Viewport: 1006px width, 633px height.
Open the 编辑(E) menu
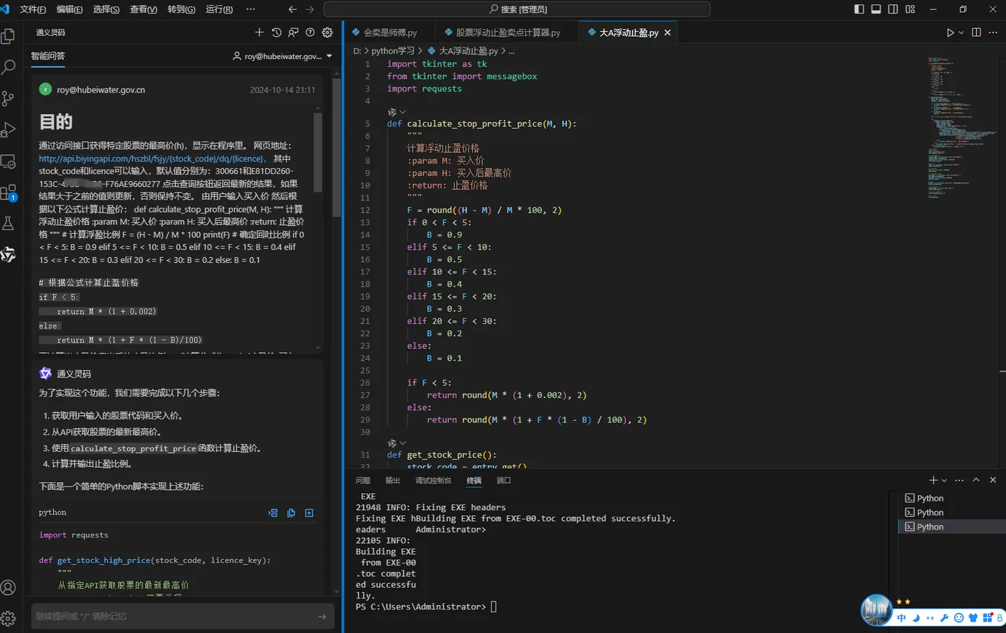click(70, 9)
